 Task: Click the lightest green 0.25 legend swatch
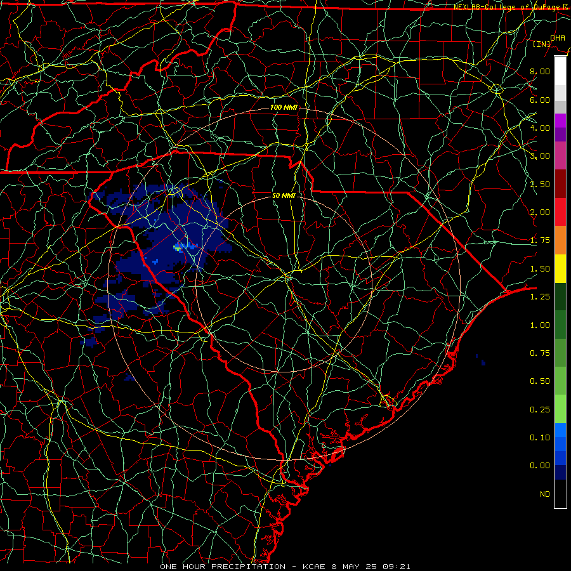point(560,409)
